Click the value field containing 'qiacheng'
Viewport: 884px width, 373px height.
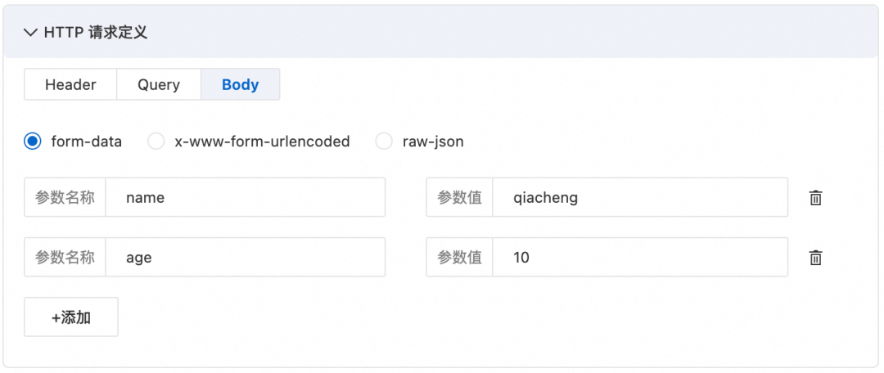[639, 197]
